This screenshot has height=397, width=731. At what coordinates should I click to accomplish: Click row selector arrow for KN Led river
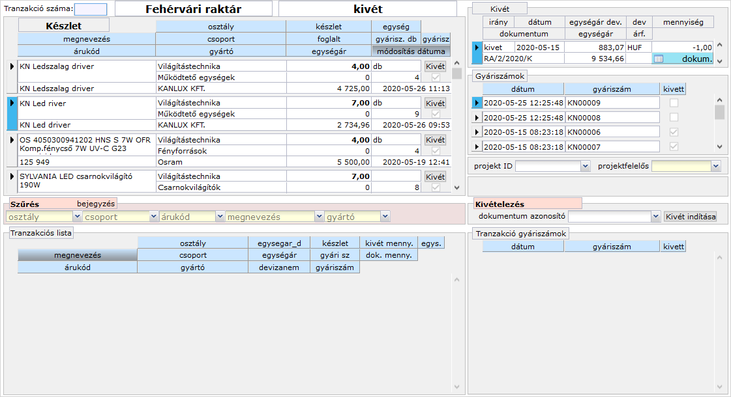point(12,103)
